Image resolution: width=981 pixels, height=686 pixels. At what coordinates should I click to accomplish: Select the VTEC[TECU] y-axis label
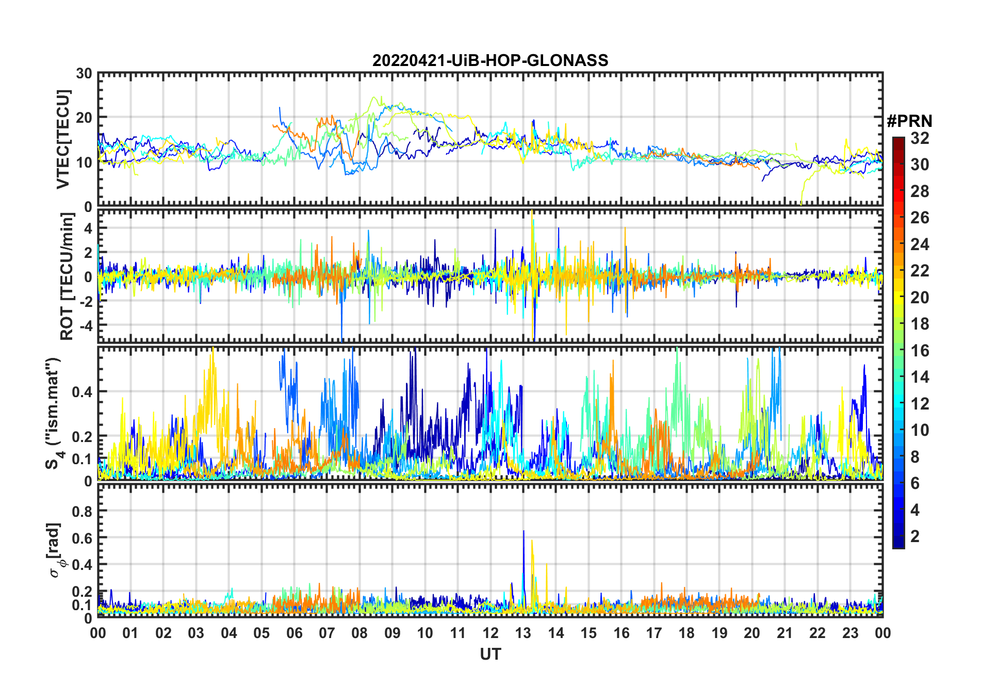[63, 139]
